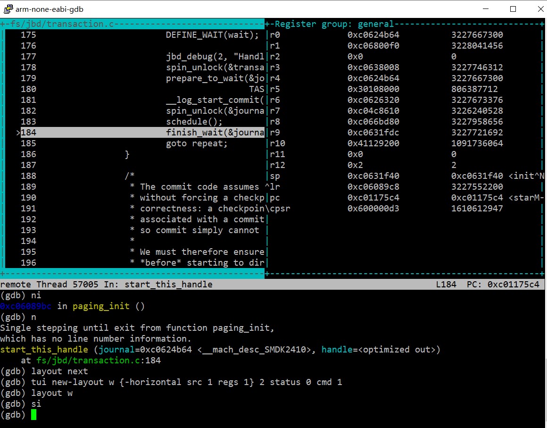Screen dimensions: 547x428
Task: Select source line 182 spin_unlock(&journa
Action: pyautogui.click(x=215, y=110)
